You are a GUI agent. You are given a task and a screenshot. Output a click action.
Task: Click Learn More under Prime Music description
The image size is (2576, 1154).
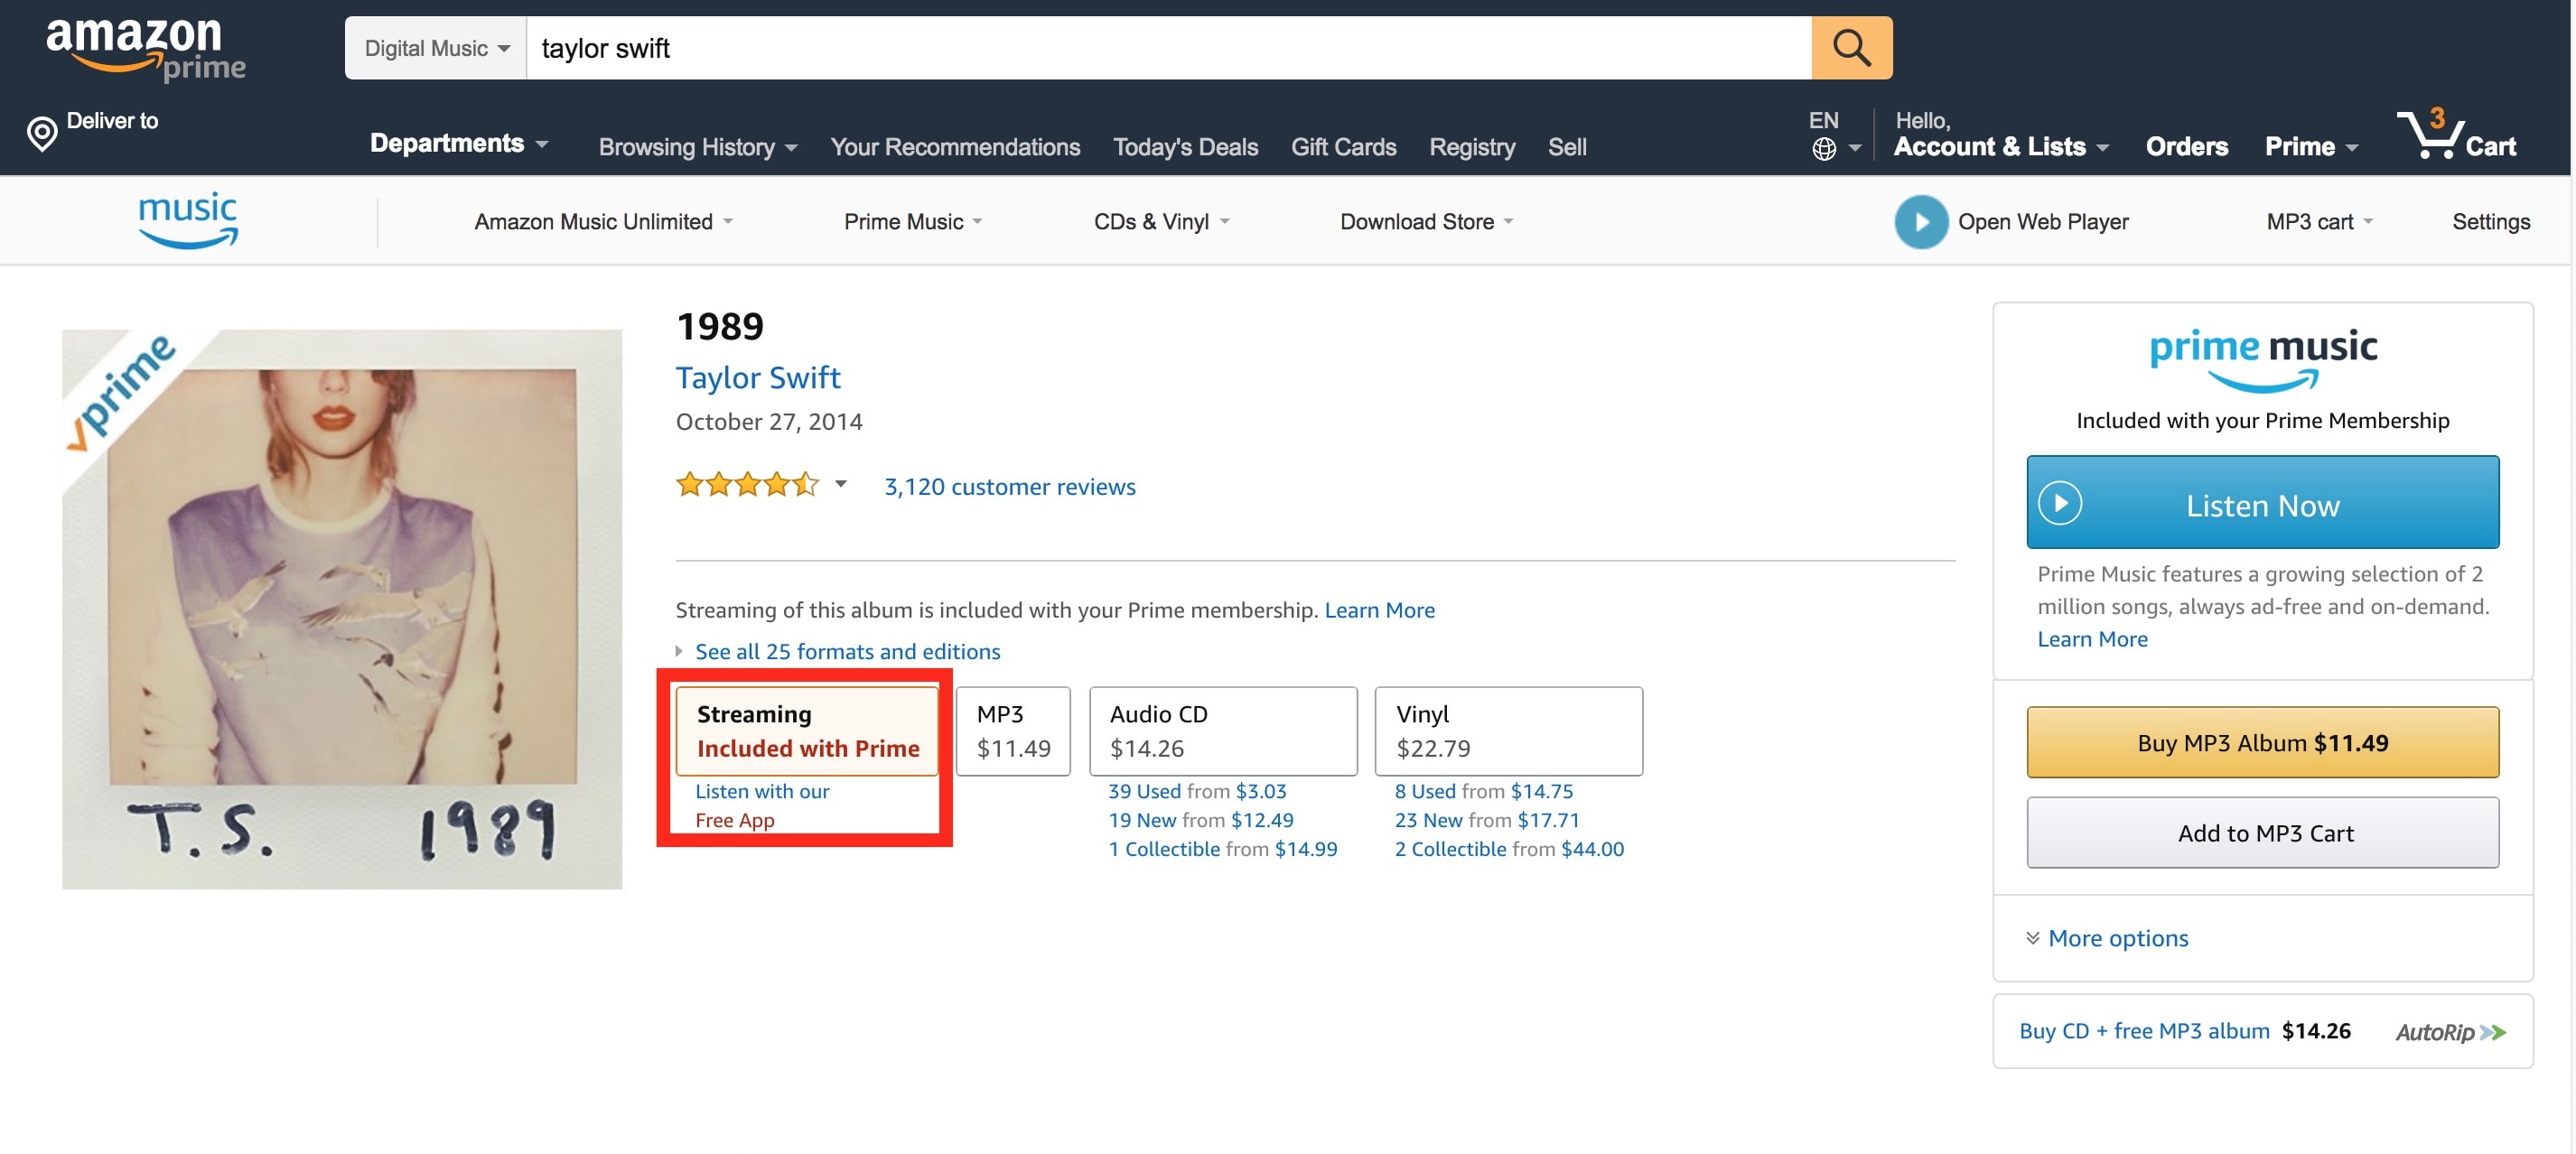pyautogui.click(x=2092, y=639)
